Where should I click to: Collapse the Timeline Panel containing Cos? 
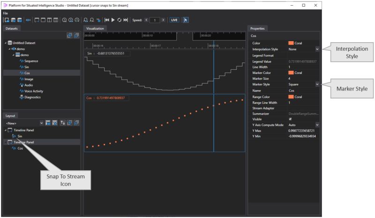[6, 143]
